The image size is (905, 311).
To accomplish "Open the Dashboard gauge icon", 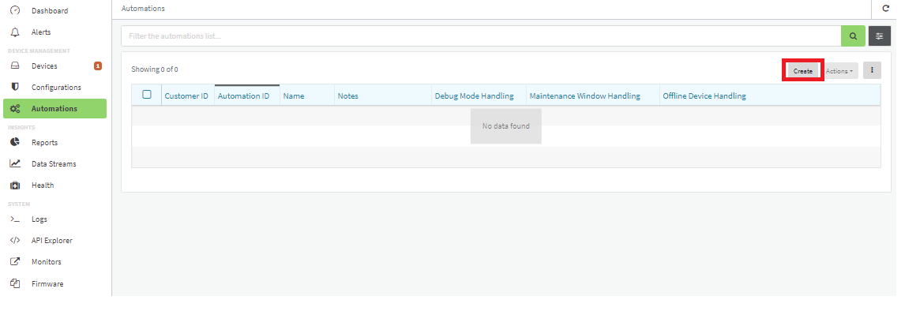I will point(16,10).
